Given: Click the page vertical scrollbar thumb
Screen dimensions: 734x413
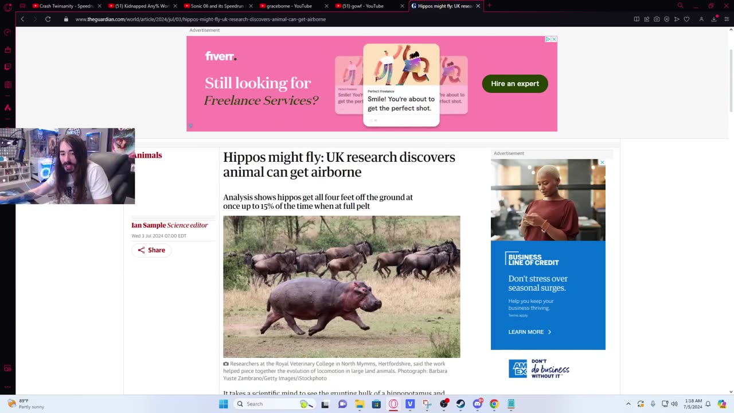Looking at the screenshot, I should tap(731, 80).
